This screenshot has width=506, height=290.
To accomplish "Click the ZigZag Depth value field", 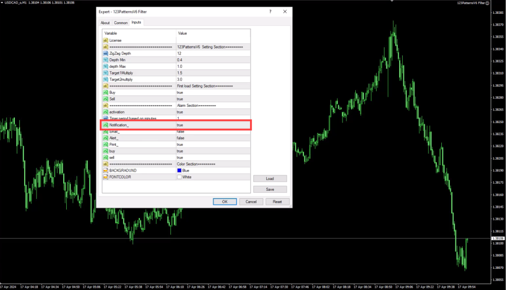I will 212,53.
